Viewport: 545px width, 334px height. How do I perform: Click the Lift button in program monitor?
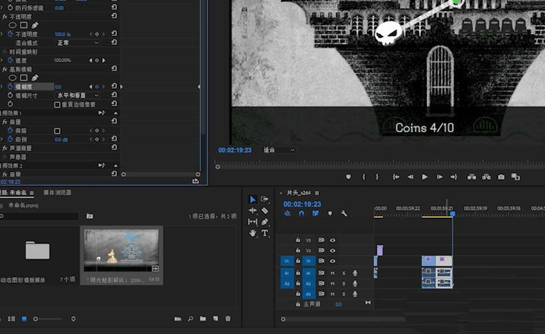pyautogui.click(x=472, y=177)
